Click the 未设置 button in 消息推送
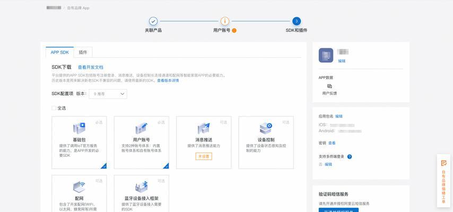The height and width of the screenshot is (212, 453). click(x=204, y=156)
